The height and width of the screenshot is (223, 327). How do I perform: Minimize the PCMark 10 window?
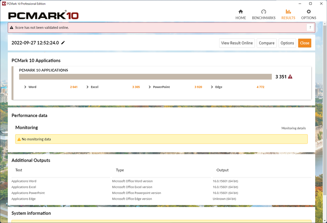click(x=300, y=4)
